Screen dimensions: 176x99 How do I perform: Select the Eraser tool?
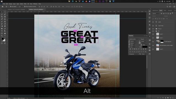(x=5, y=24)
